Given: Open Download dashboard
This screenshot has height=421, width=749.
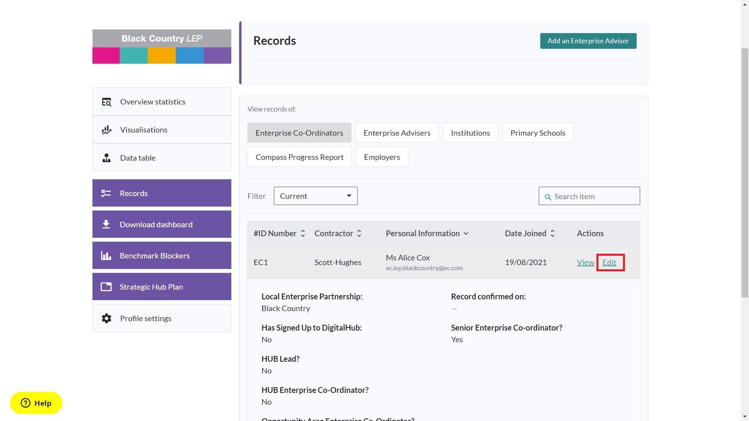Looking at the screenshot, I should tap(162, 224).
